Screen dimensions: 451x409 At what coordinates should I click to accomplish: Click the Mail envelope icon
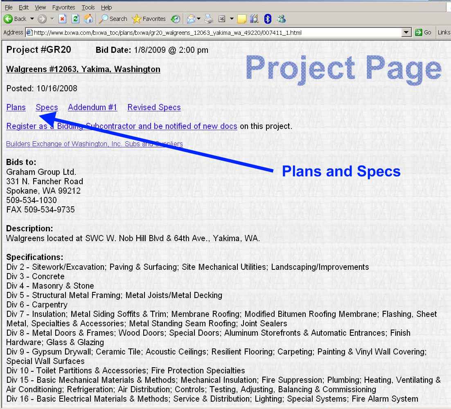click(x=191, y=19)
